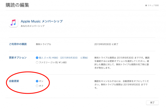Click the cancellation instructions paragraph beside 自動更新
The image size is (166, 111).
click(x=121, y=84)
